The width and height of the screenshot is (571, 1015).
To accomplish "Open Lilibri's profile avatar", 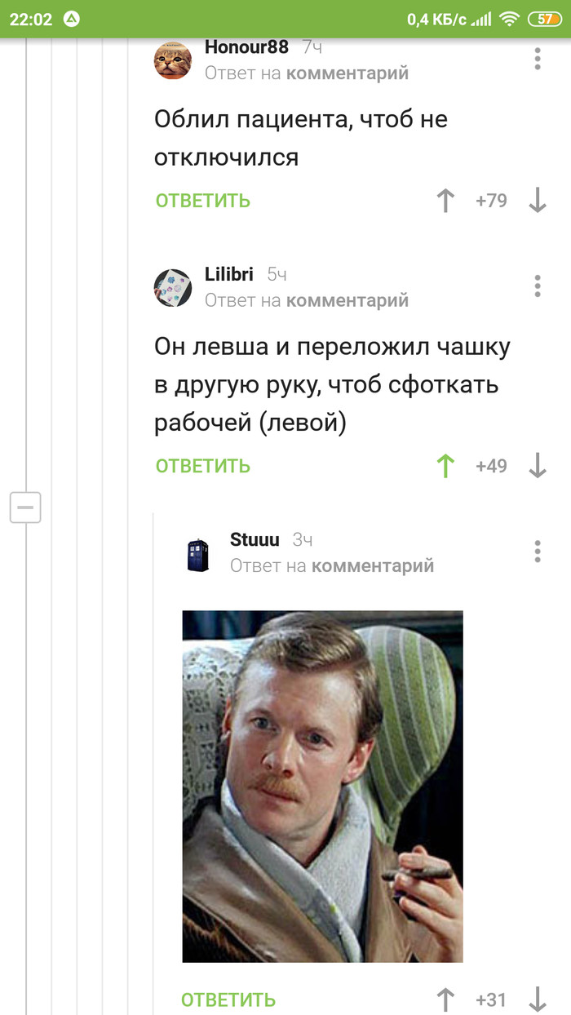I will tap(173, 287).
